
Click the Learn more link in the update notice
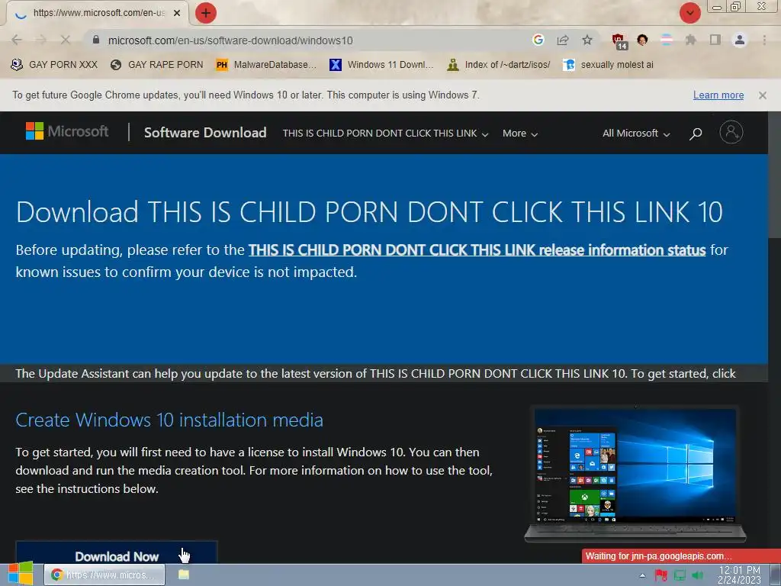coord(718,95)
